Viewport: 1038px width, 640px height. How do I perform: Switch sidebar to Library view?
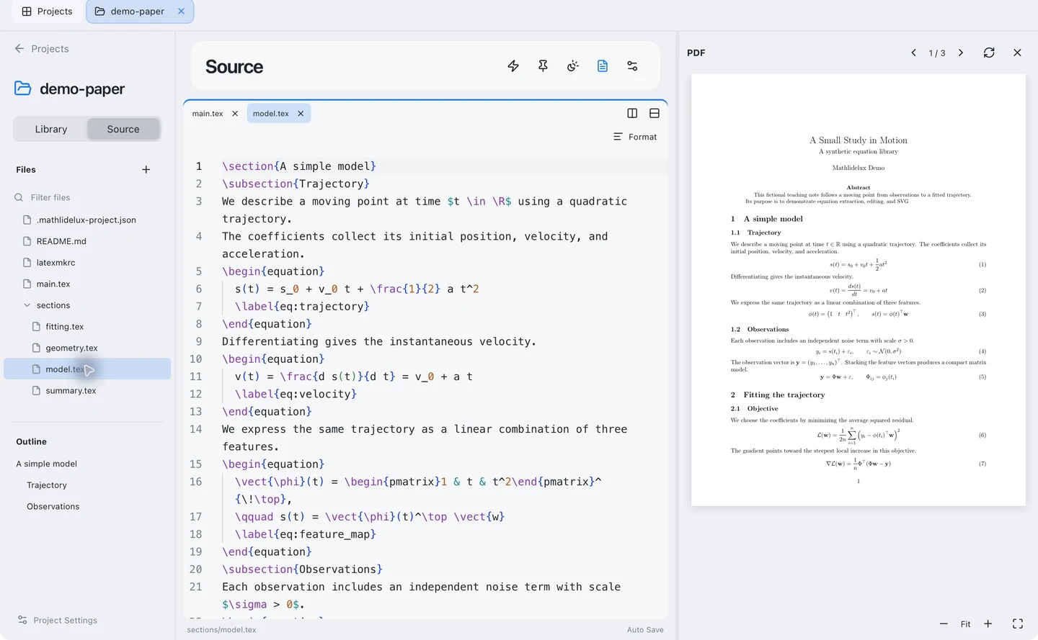pos(51,130)
